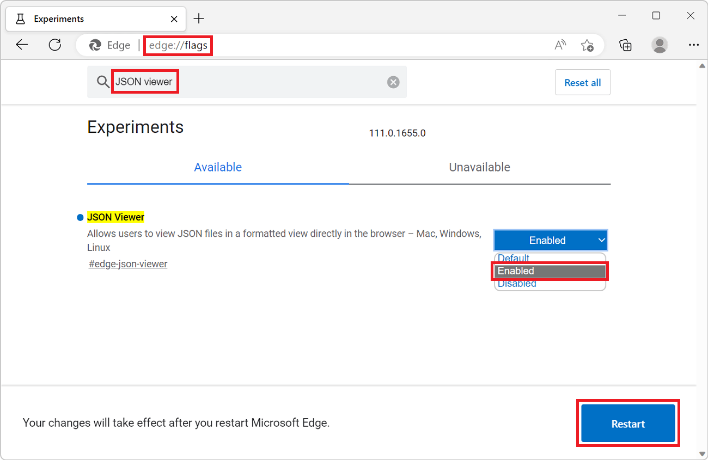Click Restart to apply changes
This screenshot has height=460, width=708.
627,423
